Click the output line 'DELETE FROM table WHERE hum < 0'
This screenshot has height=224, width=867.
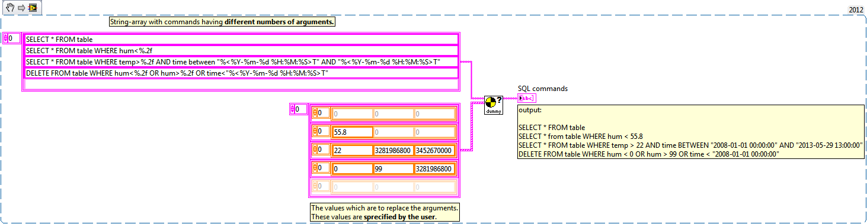pyautogui.click(x=648, y=154)
